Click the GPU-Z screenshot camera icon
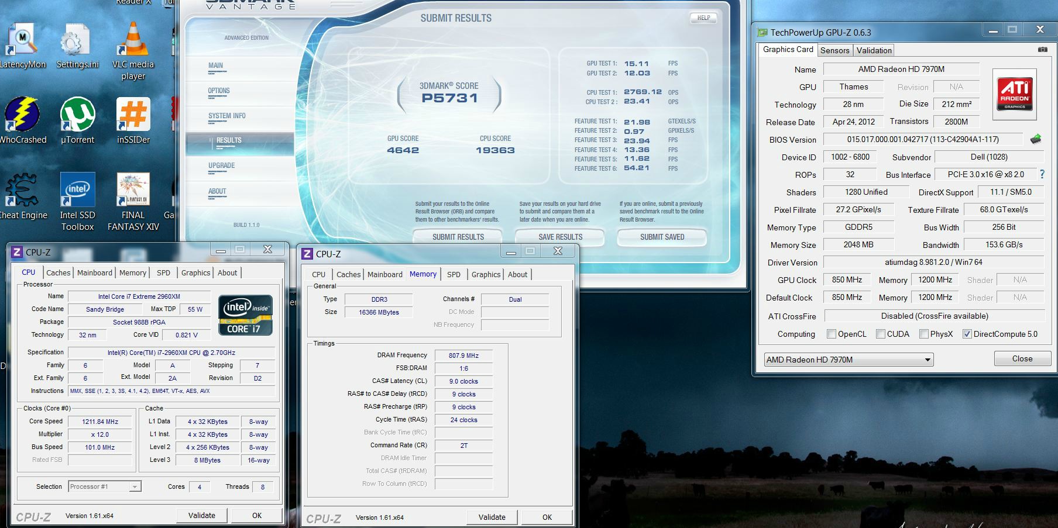This screenshot has width=1058, height=528. pos(1043,50)
